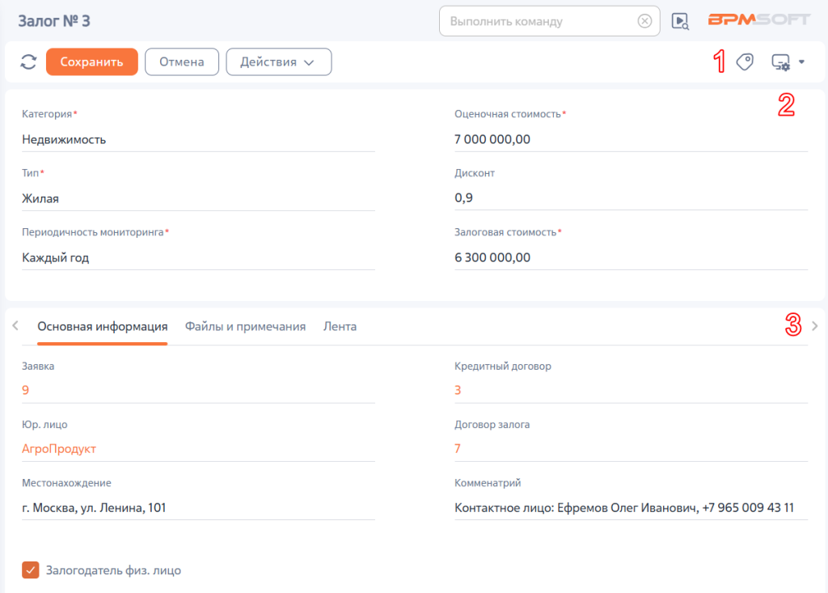The image size is (828, 593).
Task: Switch to the Лента tab
Action: [340, 327]
